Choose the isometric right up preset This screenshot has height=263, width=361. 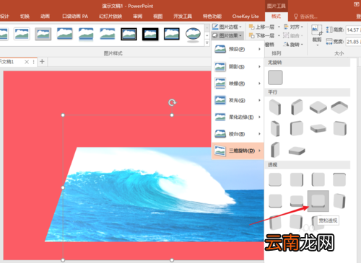297,107
